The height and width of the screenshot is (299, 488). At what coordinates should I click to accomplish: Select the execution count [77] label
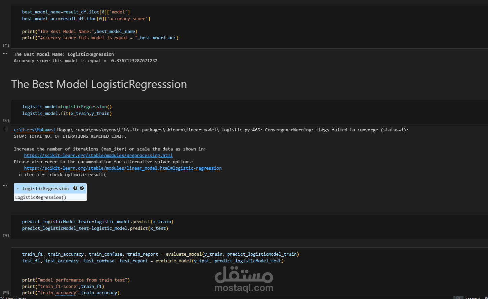(x=6, y=121)
